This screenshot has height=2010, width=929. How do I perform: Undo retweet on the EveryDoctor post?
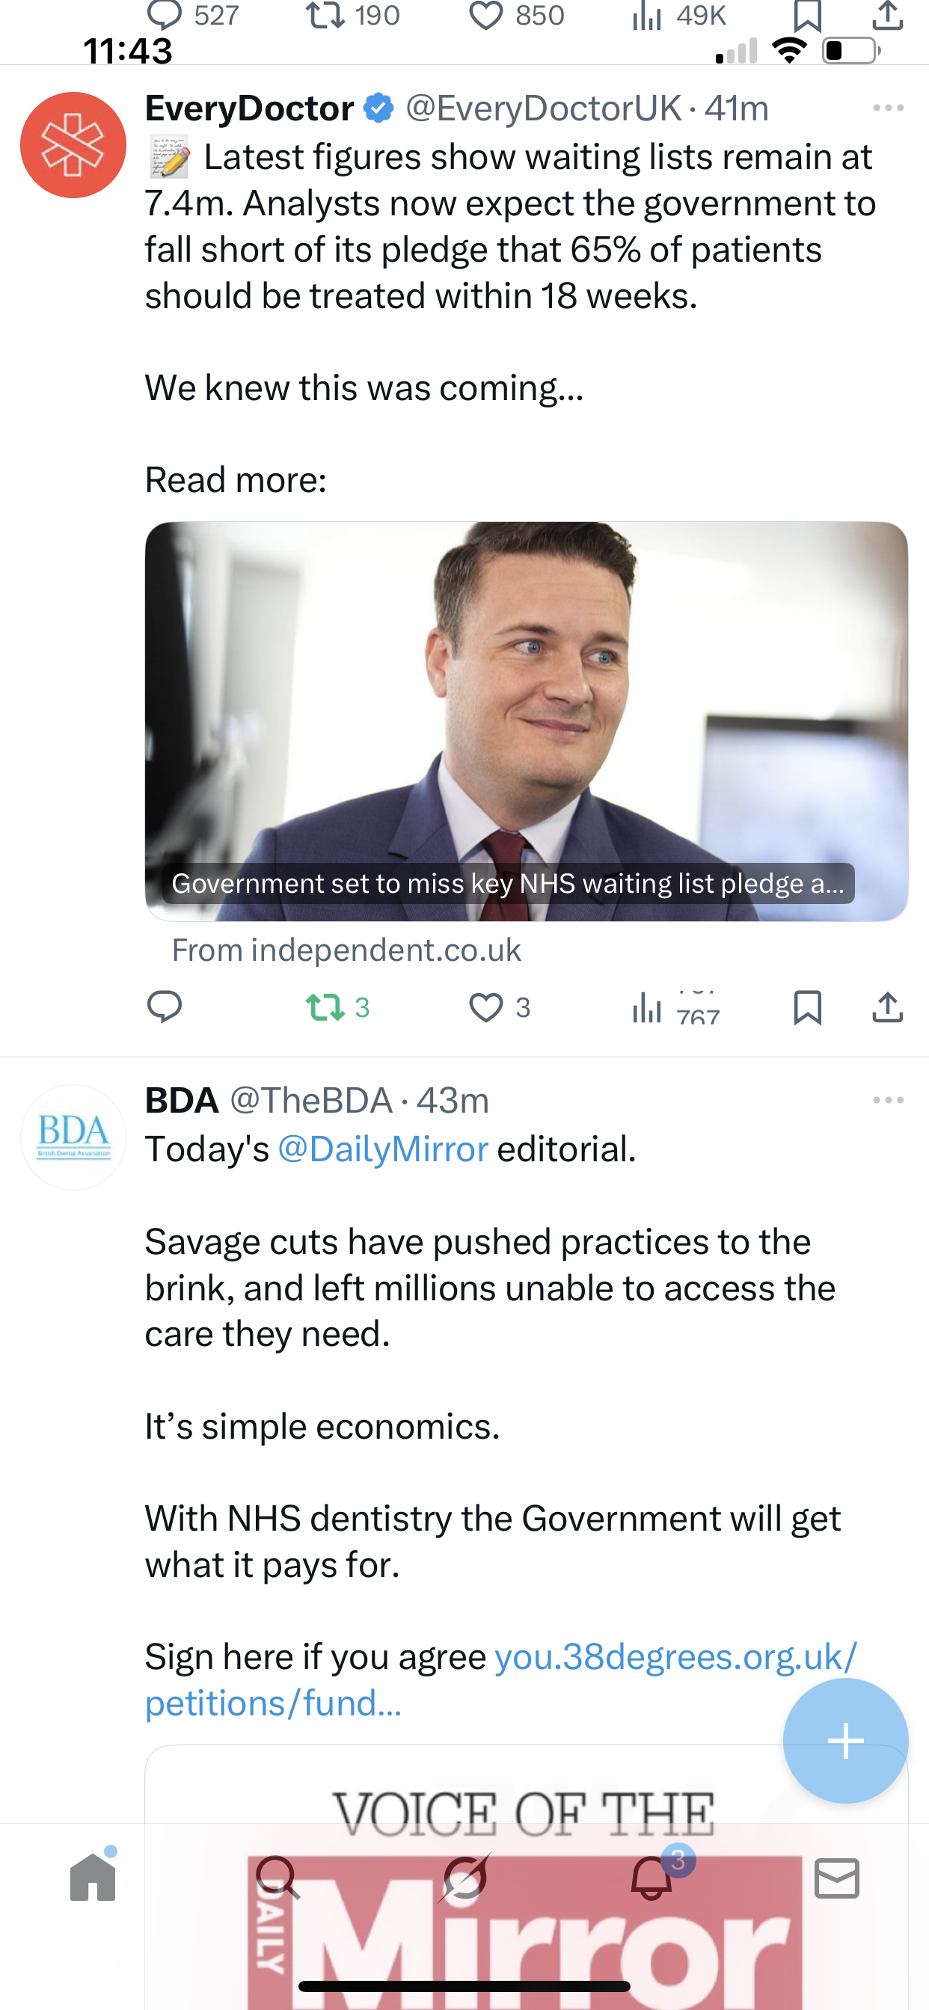coord(326,1006)
